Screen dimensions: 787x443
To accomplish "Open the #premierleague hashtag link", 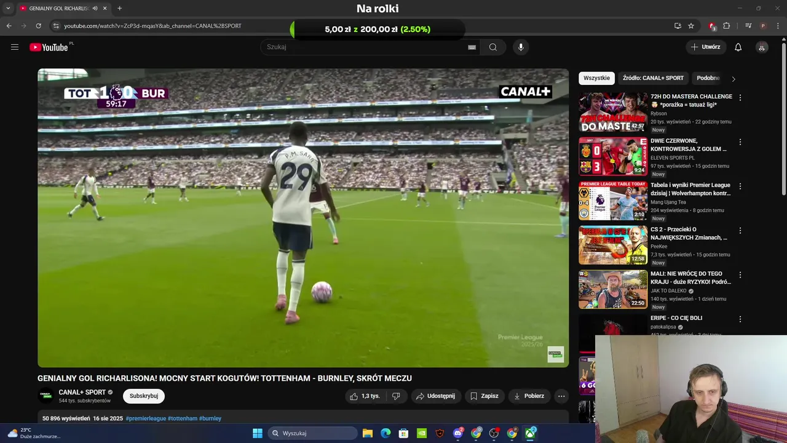I will 146,418.
